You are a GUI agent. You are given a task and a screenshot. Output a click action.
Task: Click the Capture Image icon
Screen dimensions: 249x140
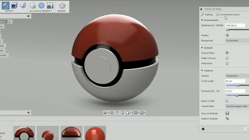point(50,6)
